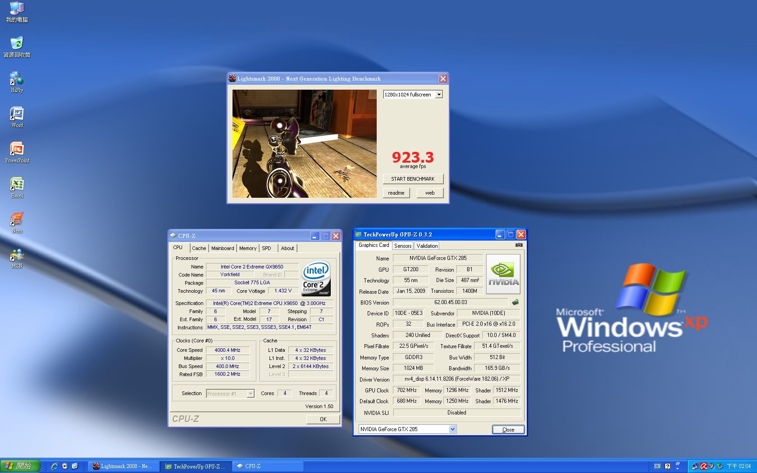The image size is (757, 473).
Task: Click the Driver Version field in GPU-Z
Action: click(457, 379)
